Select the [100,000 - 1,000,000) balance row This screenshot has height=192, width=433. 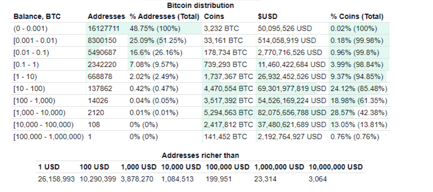pyautogui.click(x=201, y=137)
